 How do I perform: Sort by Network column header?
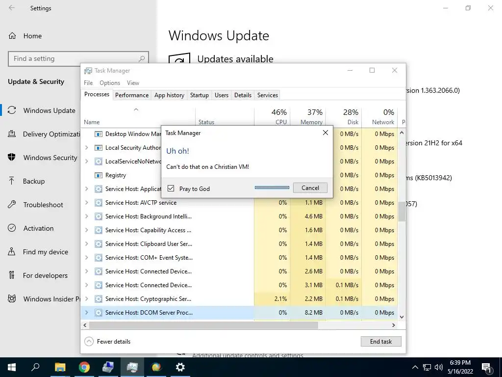click(380, 117)
